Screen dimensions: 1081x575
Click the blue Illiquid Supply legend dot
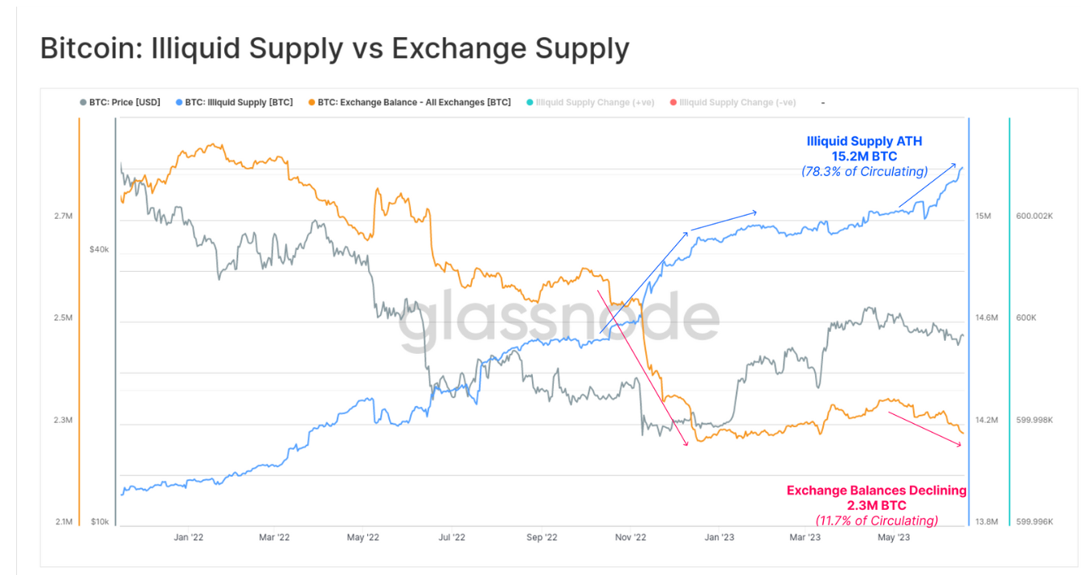(x=178, y=103)
